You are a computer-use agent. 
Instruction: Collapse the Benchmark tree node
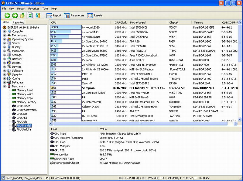coord(5,86)
